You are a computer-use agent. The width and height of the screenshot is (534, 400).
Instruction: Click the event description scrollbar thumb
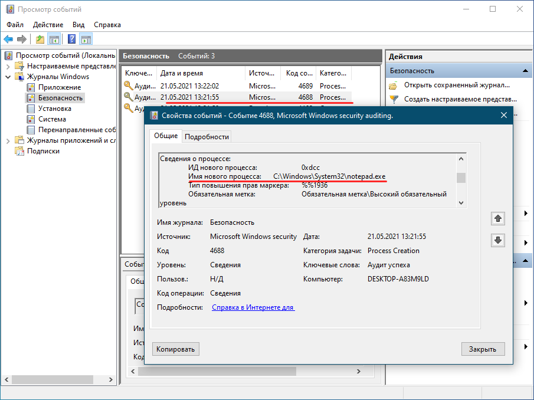[461, 178]
